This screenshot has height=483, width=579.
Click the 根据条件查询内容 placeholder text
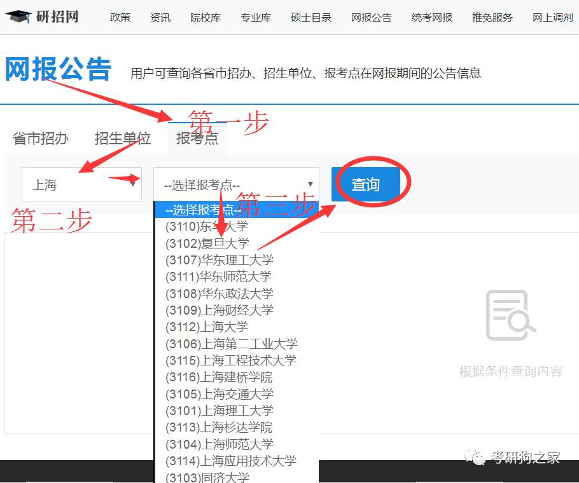coord(511,371)
